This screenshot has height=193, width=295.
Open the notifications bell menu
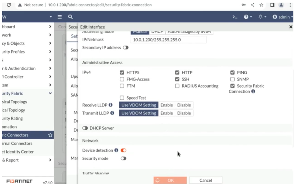(262, 17)
